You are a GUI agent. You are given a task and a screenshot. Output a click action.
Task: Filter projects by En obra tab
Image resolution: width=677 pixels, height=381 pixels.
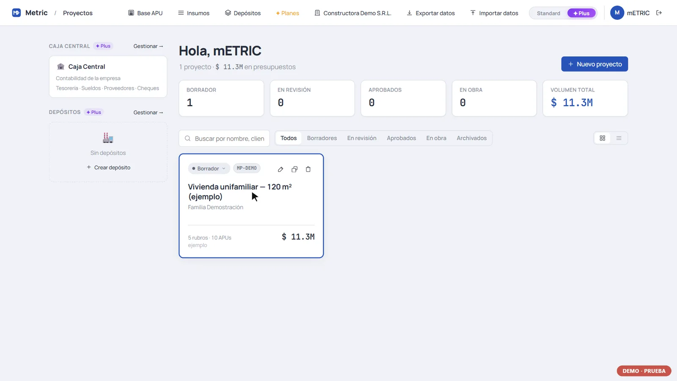coord(436,138)
